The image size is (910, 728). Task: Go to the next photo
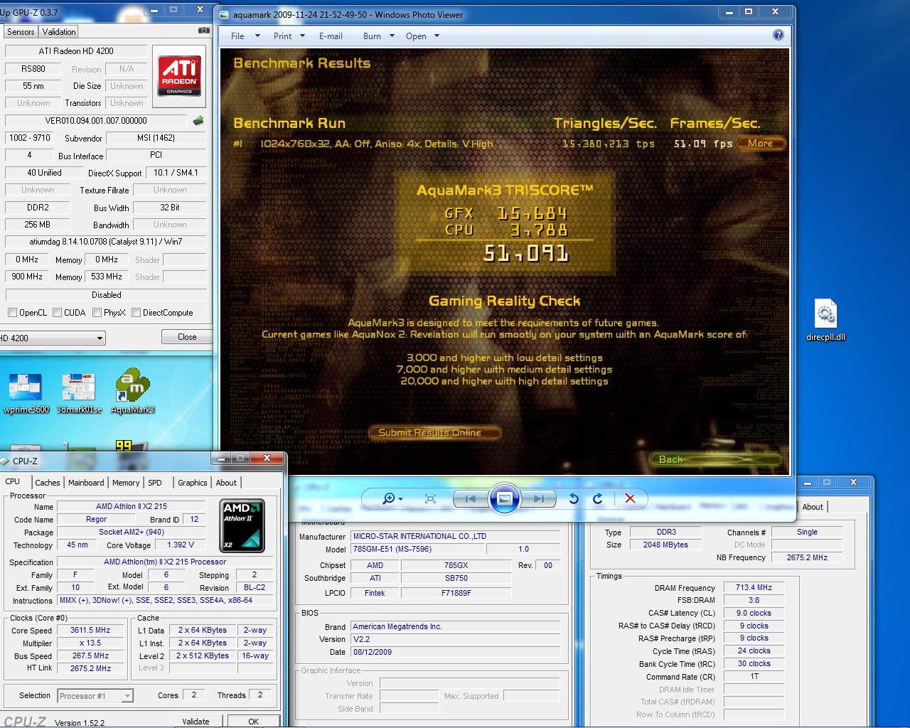pos(538,498)
